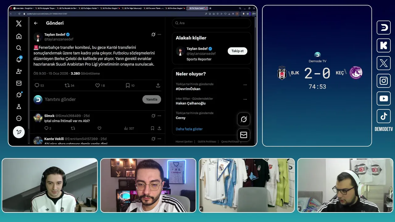Image resolution: width=395 pixels, height=222 pixels.
Task: Open more options on Kante Vekili's reply
Action: click(x=159, y=139)
